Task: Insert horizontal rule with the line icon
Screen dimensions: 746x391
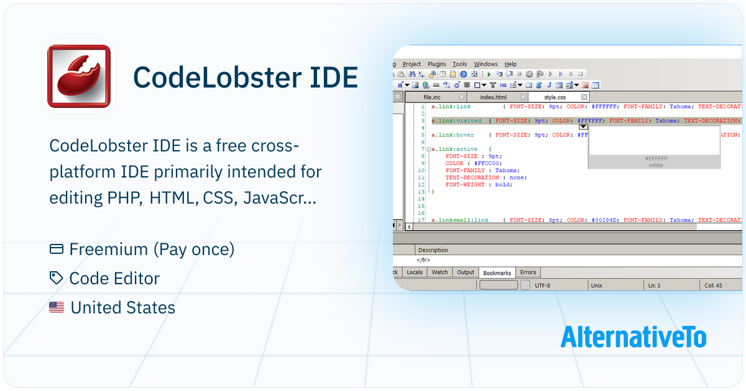Action: (436, 85)
